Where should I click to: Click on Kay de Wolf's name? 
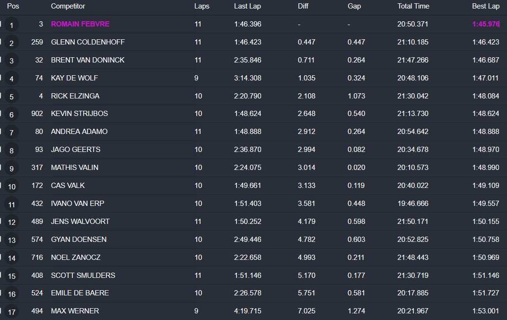pos(74,78)
